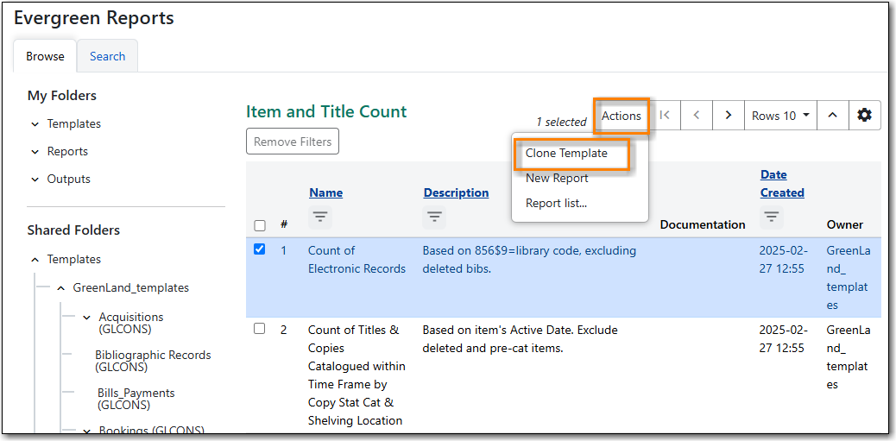The height and width of the screenshot is (441, 896).
Task: Click the Owner cell in row 1
Action: coord(848,278)
